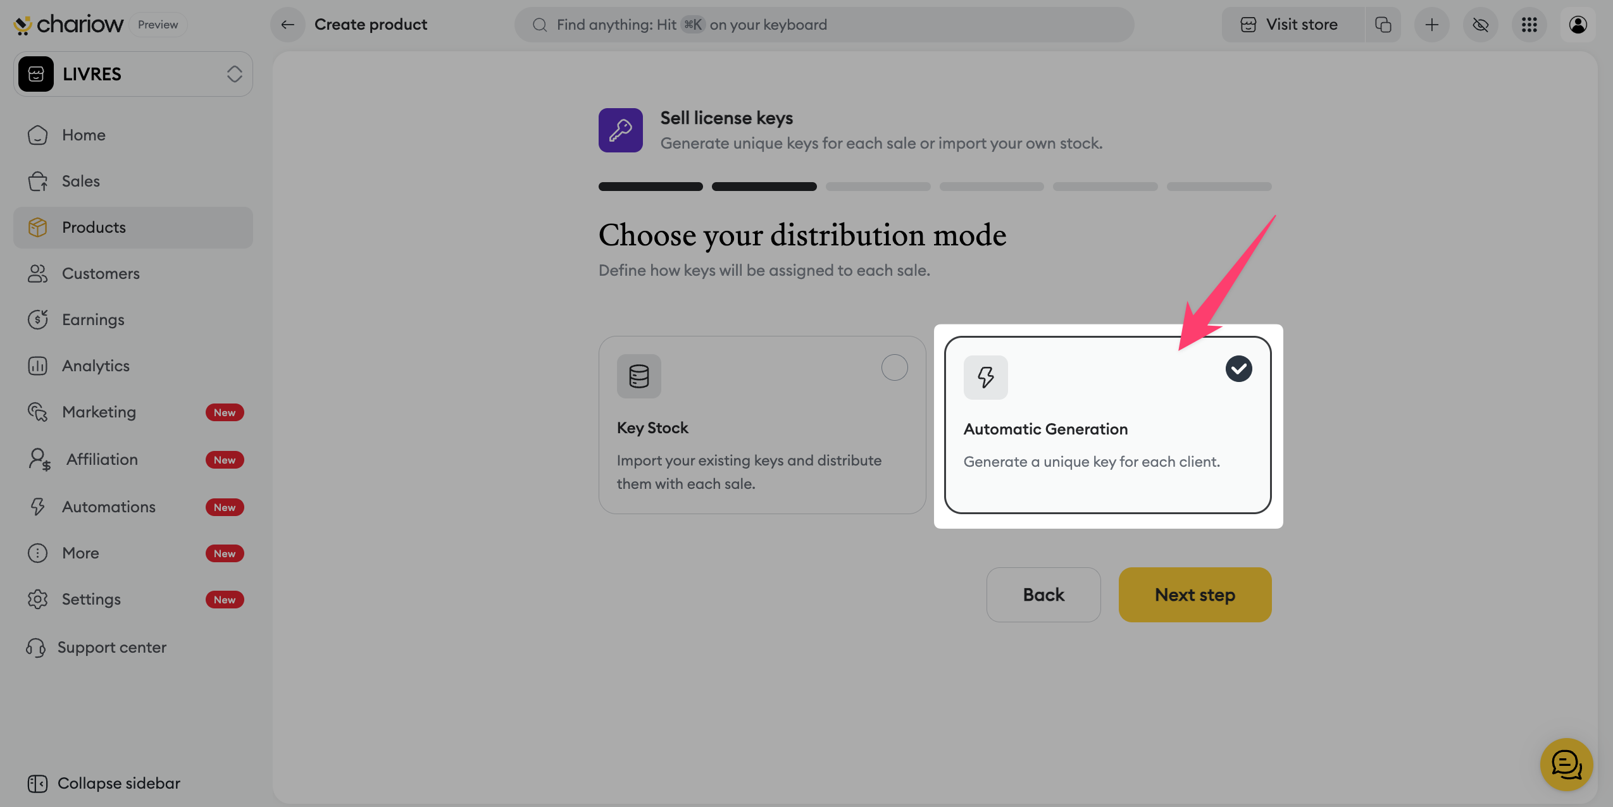The height and width of the screenshot is (807, 1613).
Task: Open the chat support bubble icon
Action: tap(1566, 765)
